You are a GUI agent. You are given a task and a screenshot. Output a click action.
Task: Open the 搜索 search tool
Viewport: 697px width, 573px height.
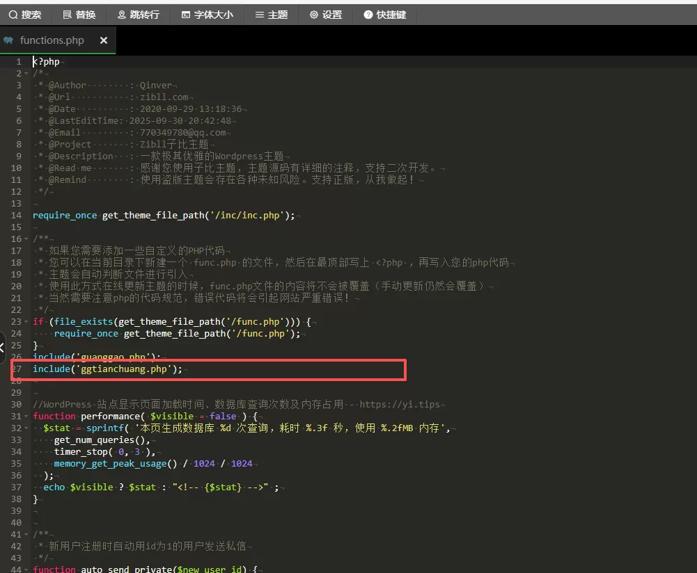coord(25,15)
